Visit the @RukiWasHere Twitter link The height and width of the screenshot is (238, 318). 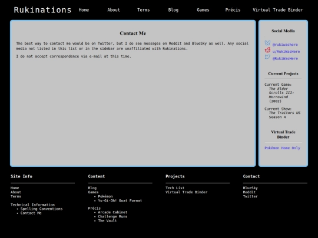coord(285,59)
